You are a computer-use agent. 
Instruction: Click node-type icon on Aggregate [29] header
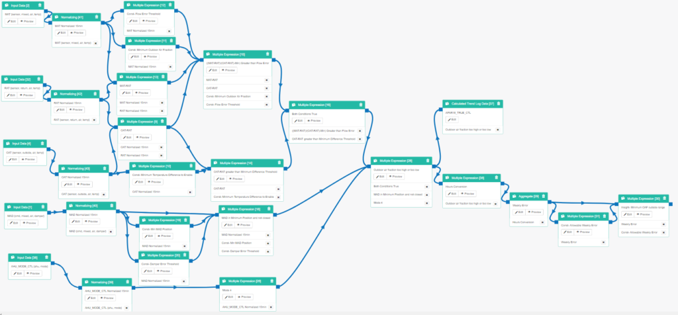tap(514, 196)
